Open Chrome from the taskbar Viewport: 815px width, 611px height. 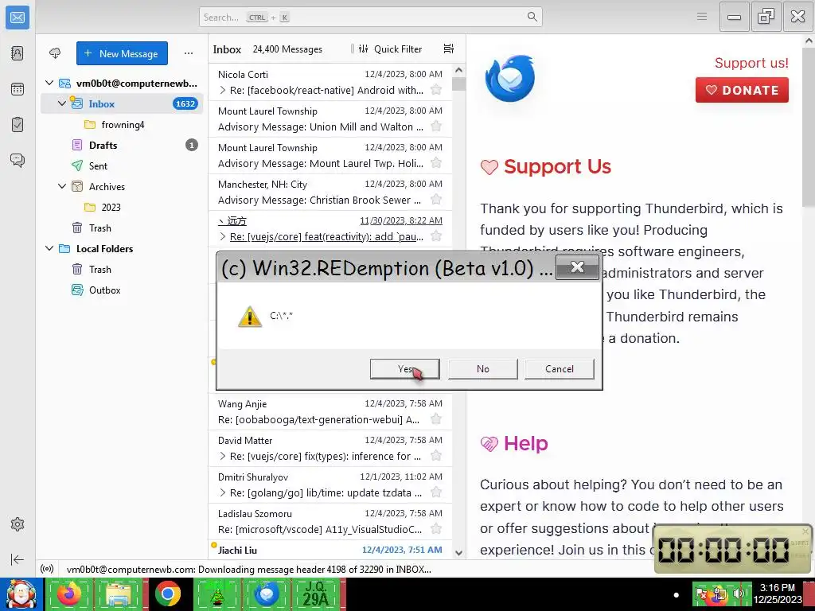[x=167, y=594]
